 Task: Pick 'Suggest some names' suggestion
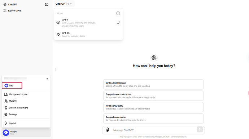point(153,118)
